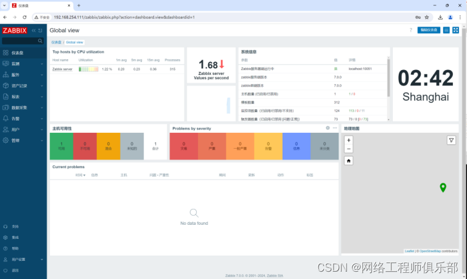Open the 帮助 help menu item

coord(23,249)
